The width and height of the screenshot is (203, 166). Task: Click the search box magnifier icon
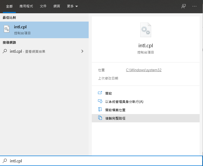5,161
